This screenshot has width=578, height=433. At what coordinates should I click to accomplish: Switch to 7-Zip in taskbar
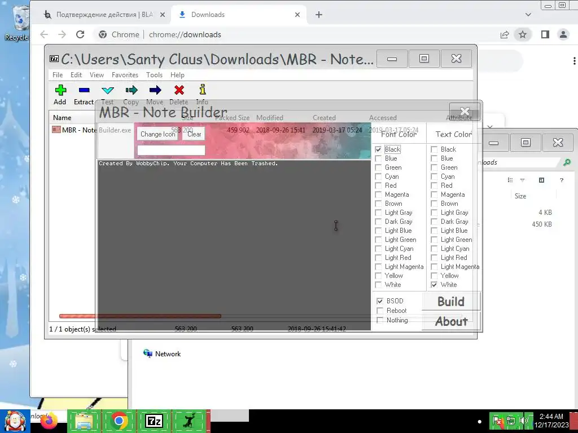[154, 421]
